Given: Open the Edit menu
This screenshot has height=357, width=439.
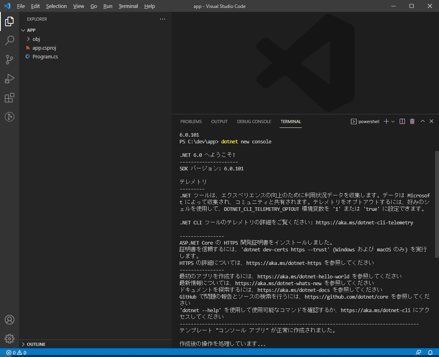Looking at the screenshot, I should pos(35,6).
